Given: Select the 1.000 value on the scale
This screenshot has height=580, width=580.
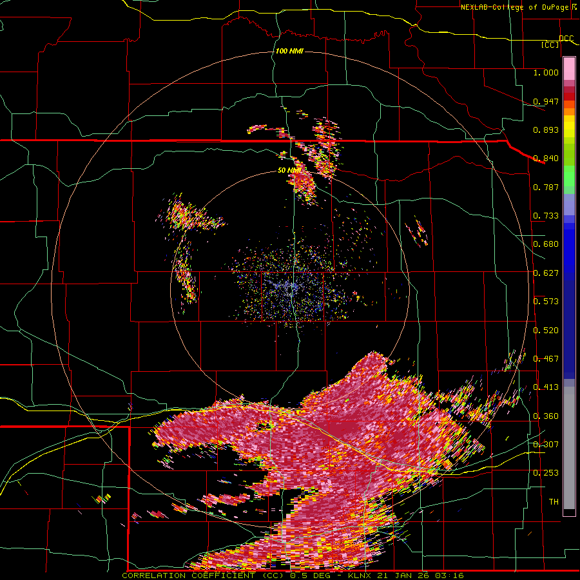Looking at the screenshot, I should (x=546, y=72).
